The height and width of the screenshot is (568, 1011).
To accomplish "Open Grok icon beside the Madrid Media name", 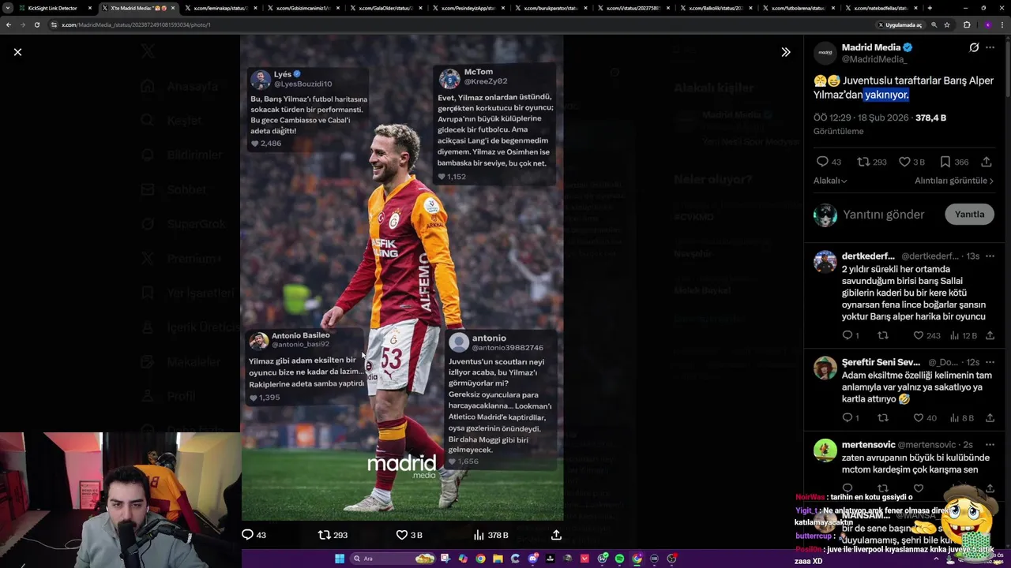I will tap(974, 47).
